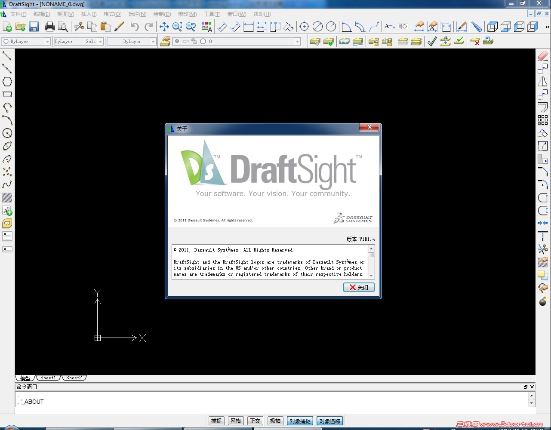
Task: Close the 命令窗口 panel
Action: tap(532, 387)
